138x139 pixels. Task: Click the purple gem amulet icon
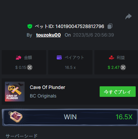point(16,117)
